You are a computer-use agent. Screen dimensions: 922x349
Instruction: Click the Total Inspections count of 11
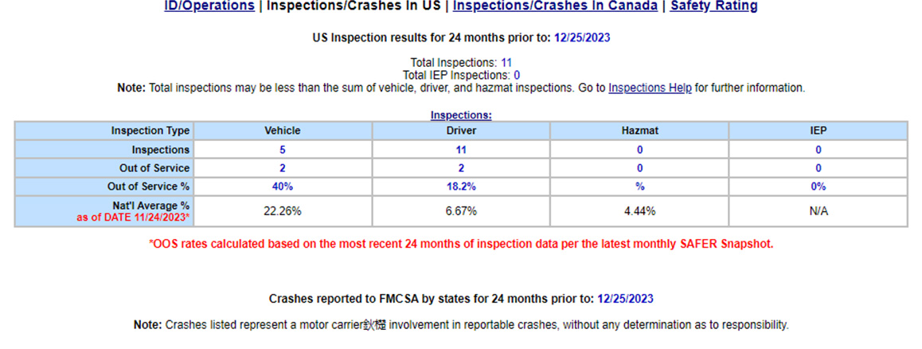(506, 62)
